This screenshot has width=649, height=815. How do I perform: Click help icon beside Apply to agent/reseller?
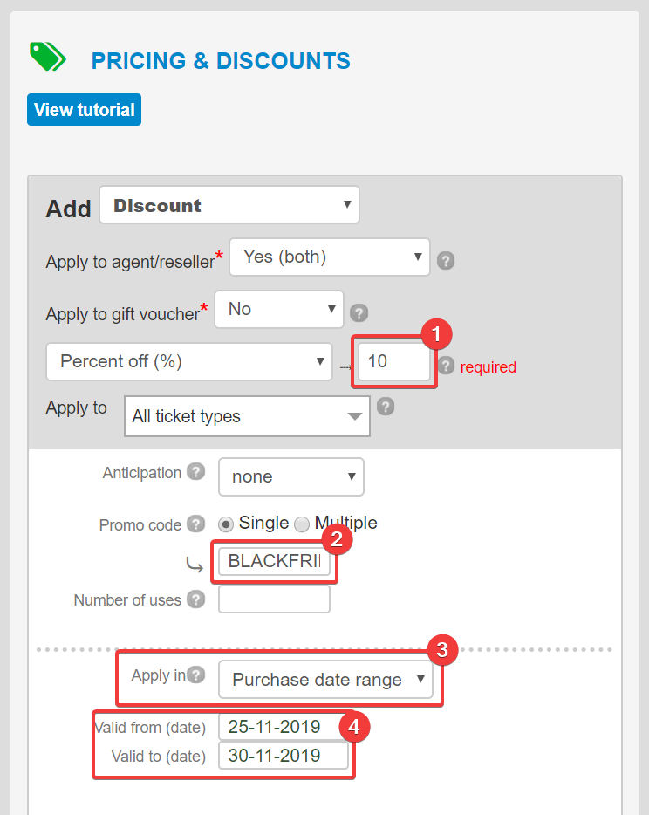tap(446, 260)
